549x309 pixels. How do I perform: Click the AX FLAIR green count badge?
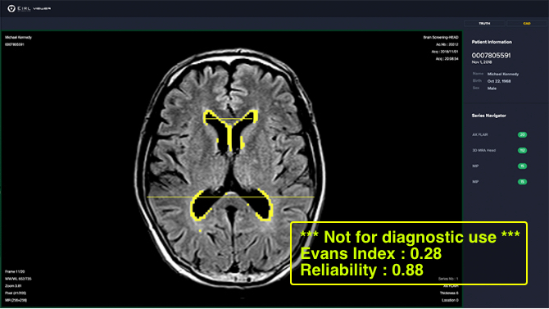[x=523, y=134]
